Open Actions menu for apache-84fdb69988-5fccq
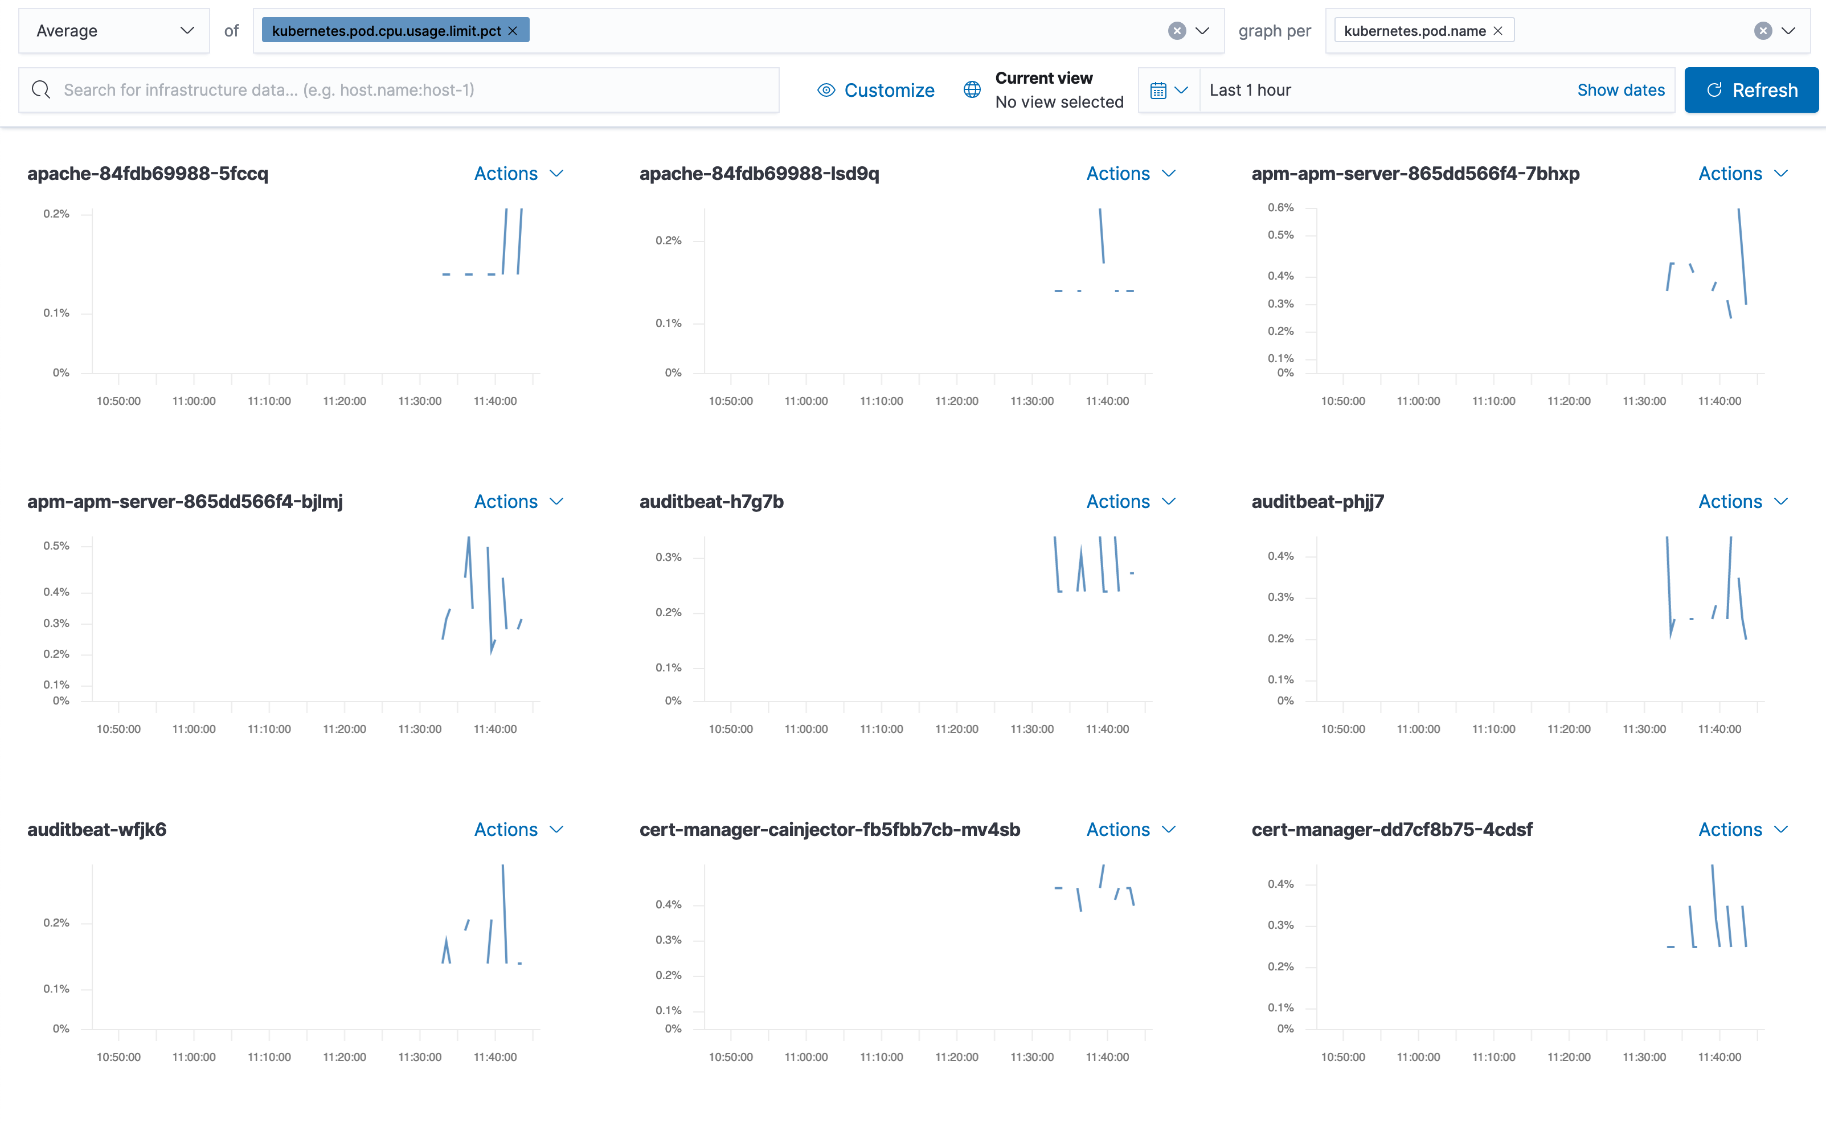The height and width of the screenshot is (1123, 1826). [x=518, y=173]
